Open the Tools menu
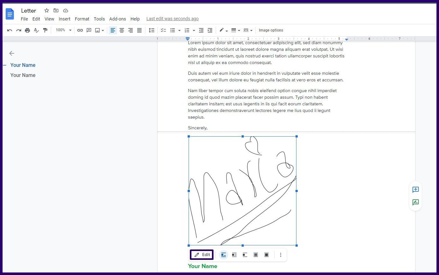The width and height of the screenshot is (439, 275). click(99, 19)
